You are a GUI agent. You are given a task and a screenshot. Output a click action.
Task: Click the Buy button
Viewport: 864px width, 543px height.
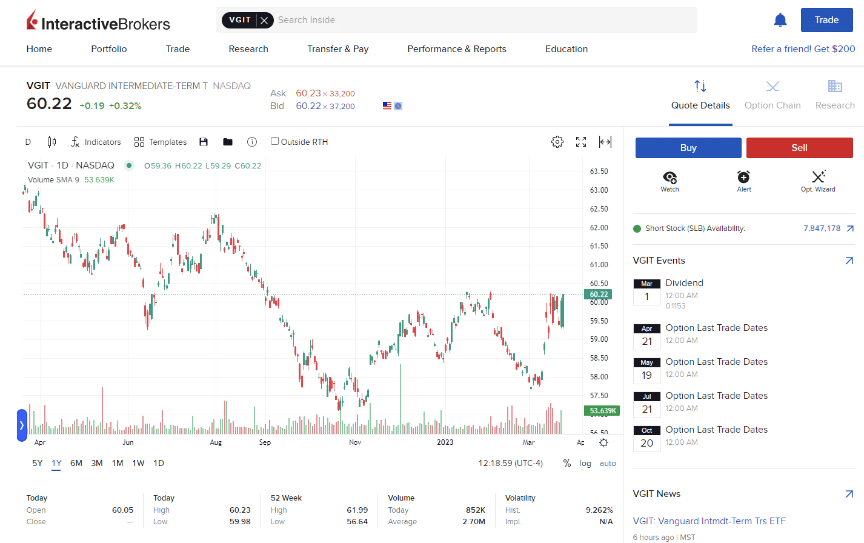pyautogui.click(x=688, y=148)
